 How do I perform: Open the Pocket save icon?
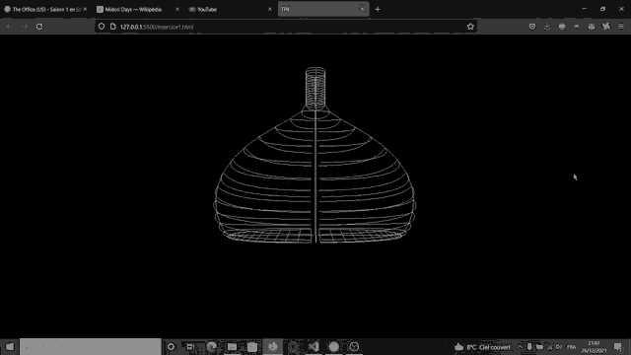coord(532,27)
